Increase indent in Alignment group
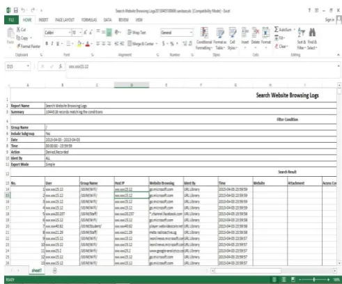The image size is (342, 284). tap(122, 43)
